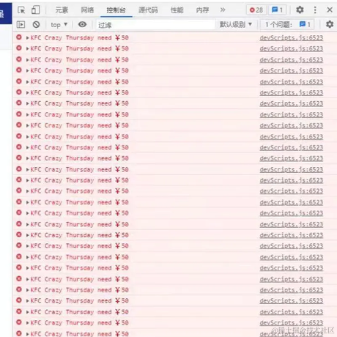Switch to the 内存 tab
The height and width of the screenshot is (337, 337).
point(203,10)
